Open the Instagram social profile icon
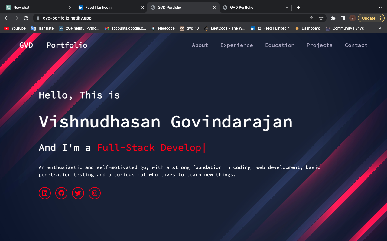The image size is (387, 241). (95, 193)
